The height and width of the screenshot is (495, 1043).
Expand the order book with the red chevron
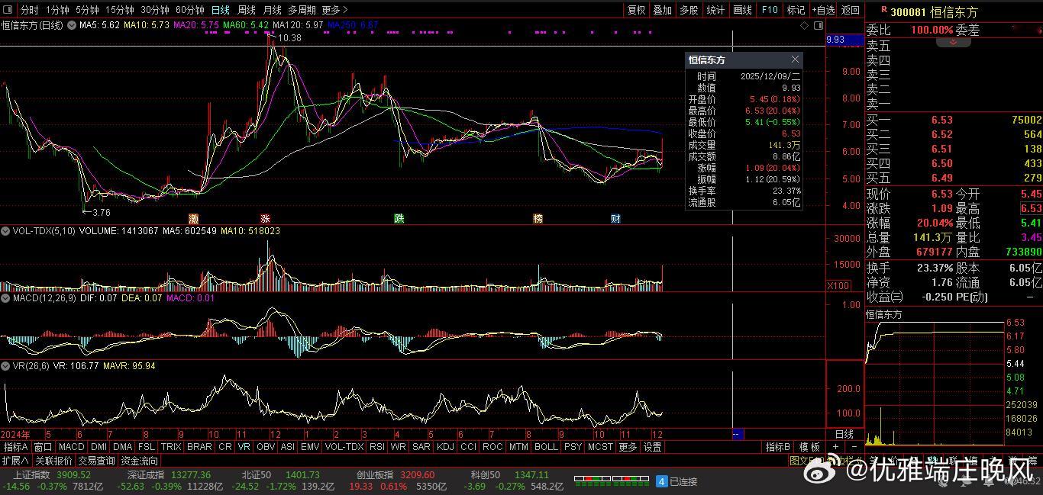(x=953, y=43)
